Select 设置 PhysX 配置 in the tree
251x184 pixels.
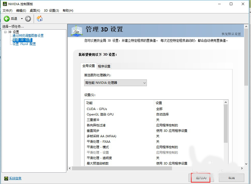coord(24,44)
